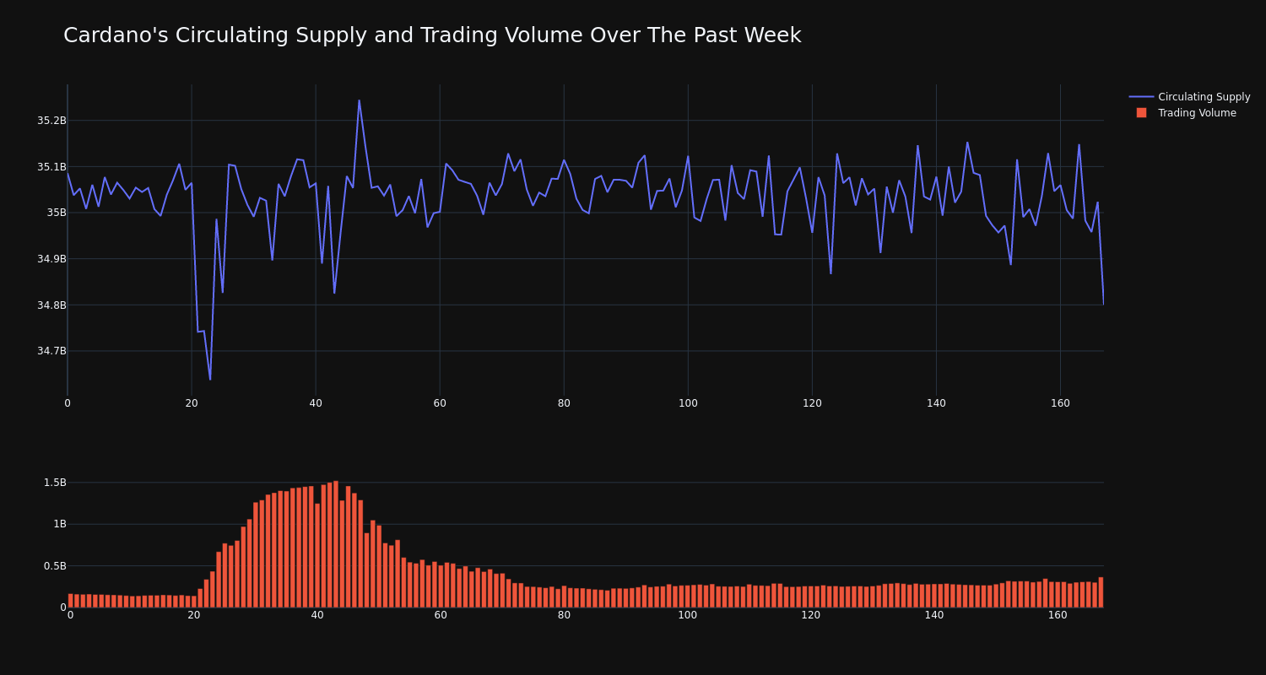Click the 120 tick on volume chart x-axis

(811, 615)
